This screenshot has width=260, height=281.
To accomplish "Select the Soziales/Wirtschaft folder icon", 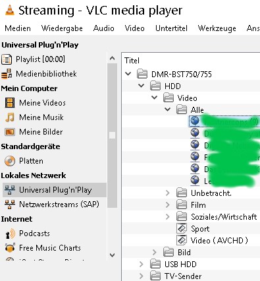I will [x=182, y=216].
